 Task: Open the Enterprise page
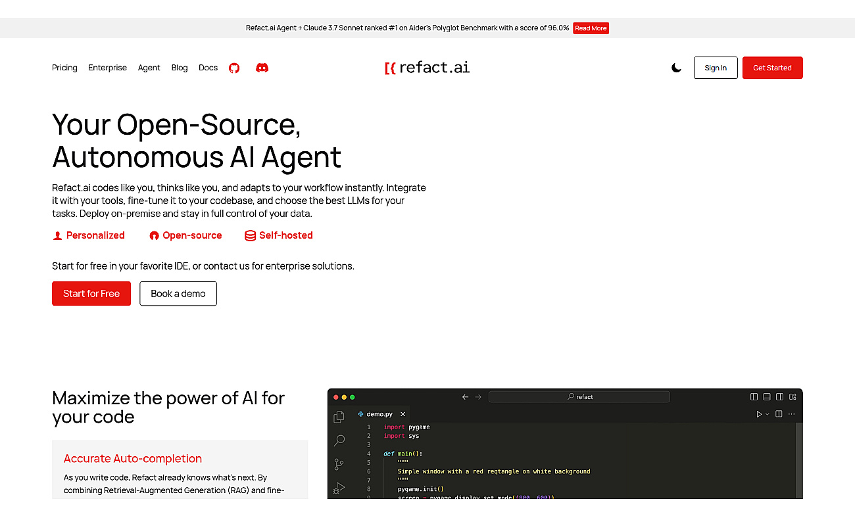pyautogui.click(x=108, y=68)
